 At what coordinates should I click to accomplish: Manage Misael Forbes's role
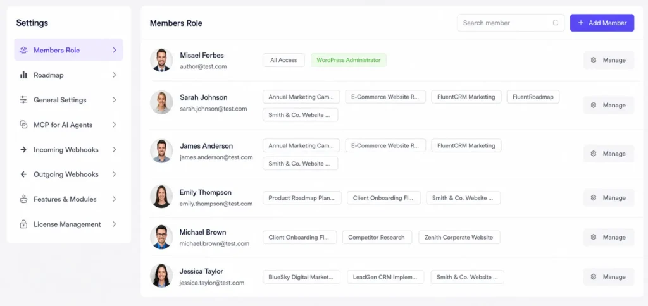pyautogui.click(x=609, y=60)
